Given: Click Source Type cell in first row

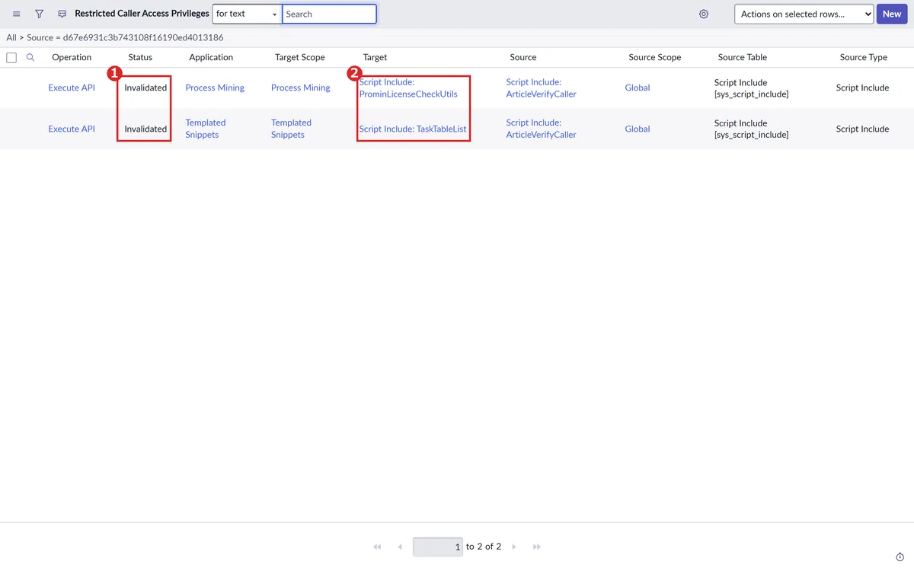Looking at the screenshot, I should [863, 88].
